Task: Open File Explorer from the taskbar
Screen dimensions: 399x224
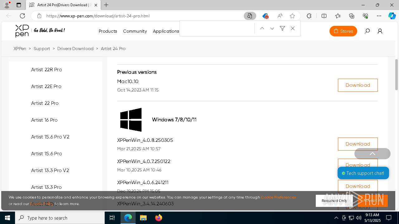Action: [143, 218]
